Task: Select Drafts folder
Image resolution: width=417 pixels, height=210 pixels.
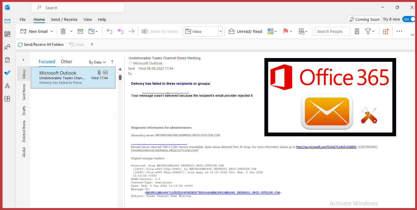Action: [x=24, y=111]
